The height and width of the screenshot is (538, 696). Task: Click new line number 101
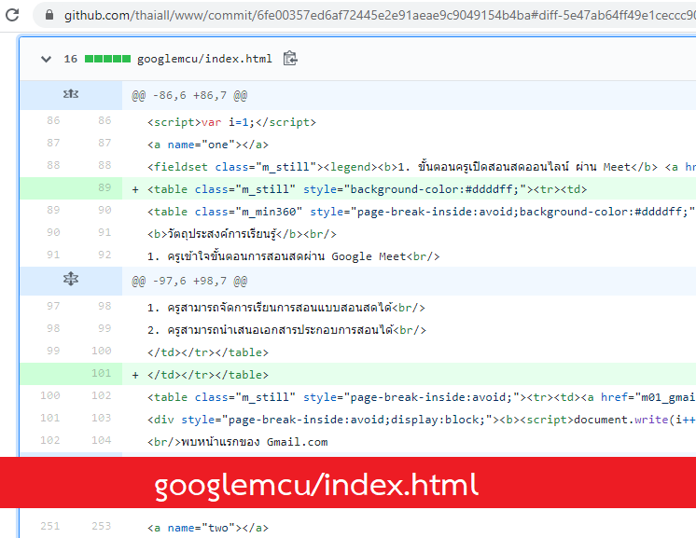click(x=101, y=374)
